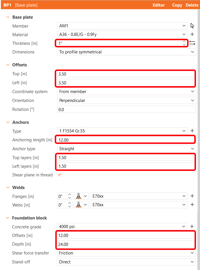Collapse the Base plate section
This screenshot has width=200, height=270.
(x=8, y=17)
